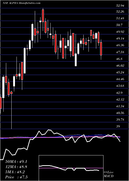Click the last red candlestick at chart's right end

click(x=101, y=49)
